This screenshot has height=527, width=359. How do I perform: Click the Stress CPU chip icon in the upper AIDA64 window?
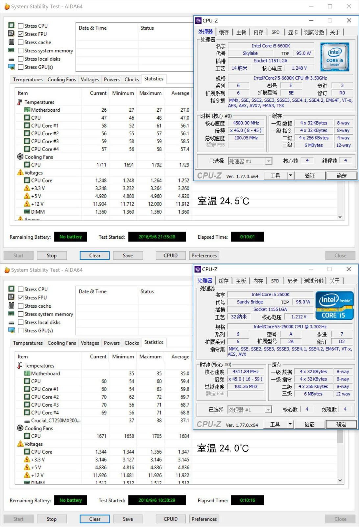click(11, 25)
